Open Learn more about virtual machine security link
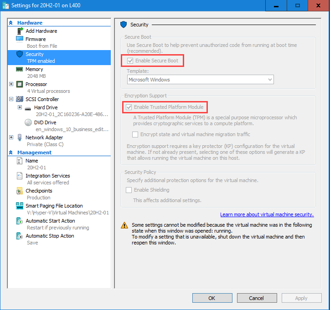330x310 pixels. point(267,214)
